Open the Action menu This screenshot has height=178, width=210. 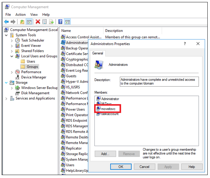(x=20, y=14)
